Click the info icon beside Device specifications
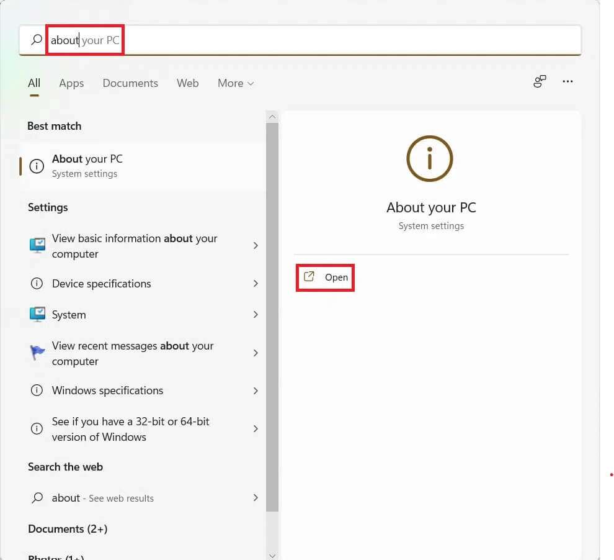 (x=37, y=283)
